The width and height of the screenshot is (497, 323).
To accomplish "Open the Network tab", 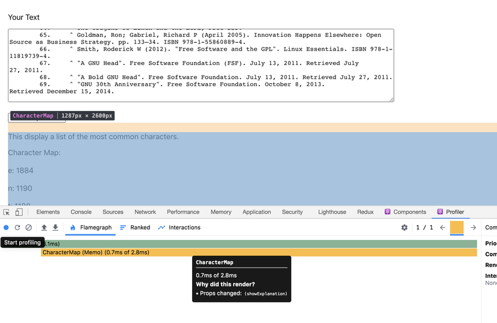I will tap(145, 212).
